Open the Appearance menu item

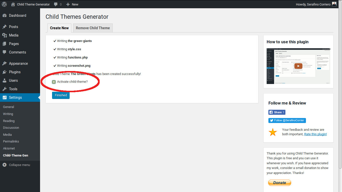coord(20,63)
